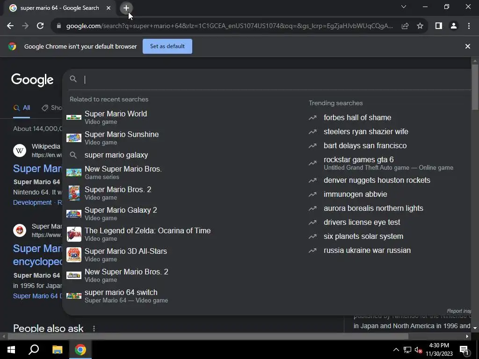
Task: Open the Chrome profile menu
Action: coord(454,26)
